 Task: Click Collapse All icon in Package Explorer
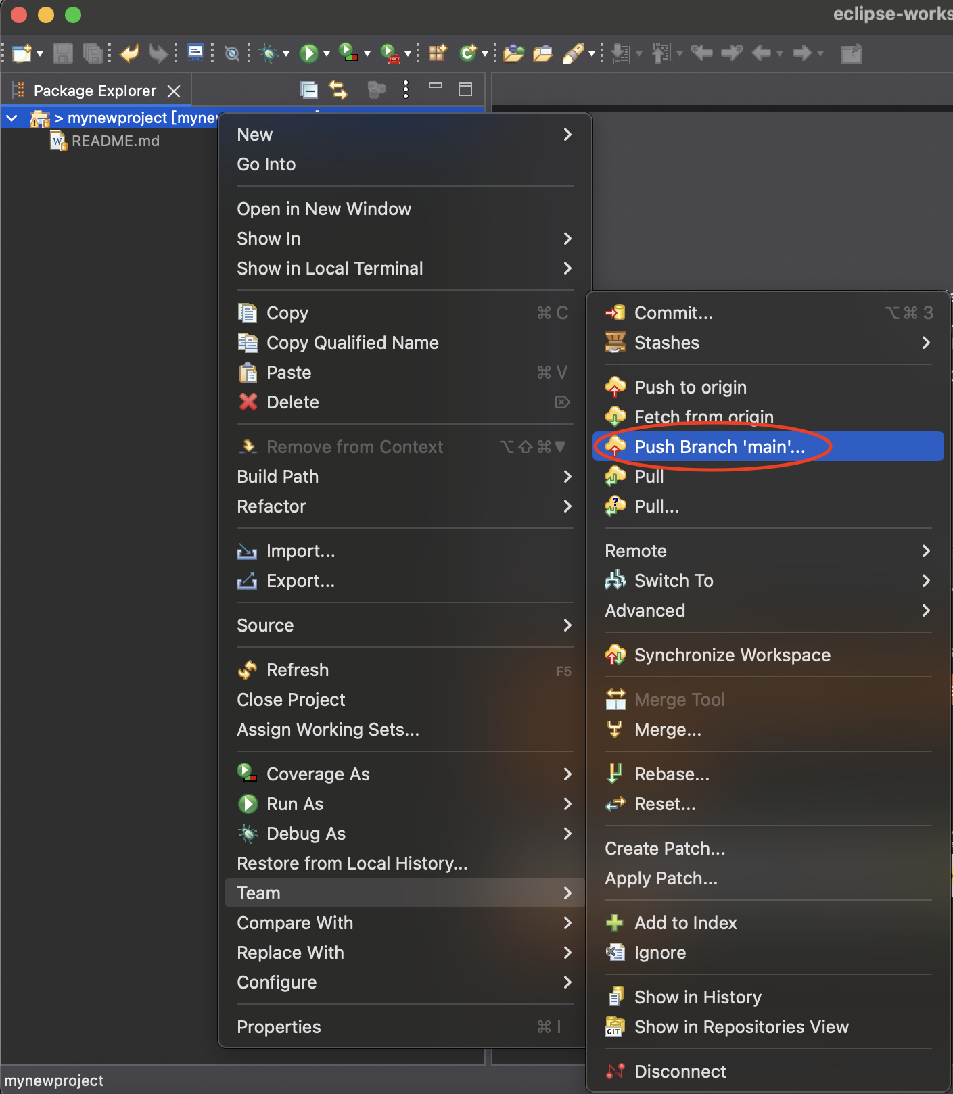[309, 90]
